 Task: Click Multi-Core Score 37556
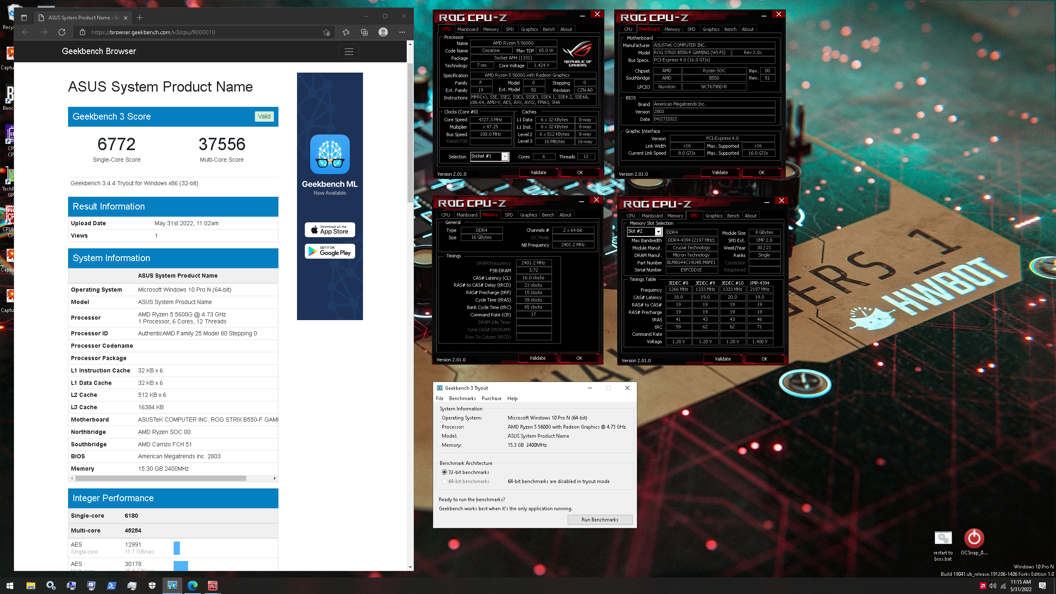click(x=222, y=144)
